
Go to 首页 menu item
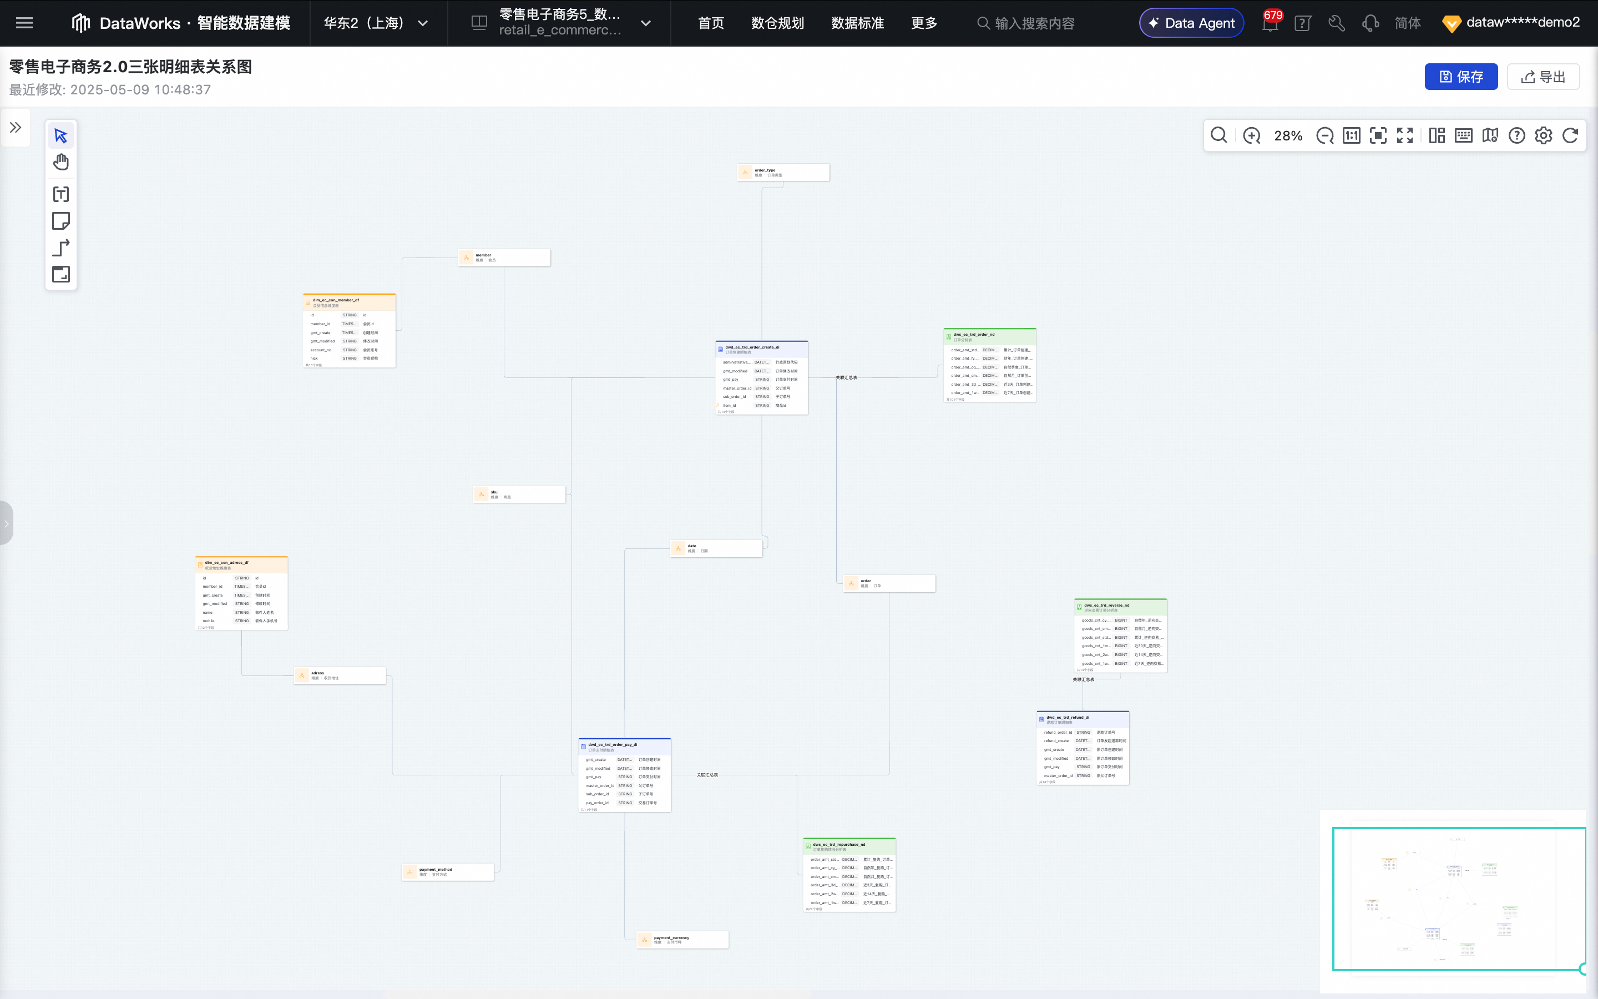(711, 23)
